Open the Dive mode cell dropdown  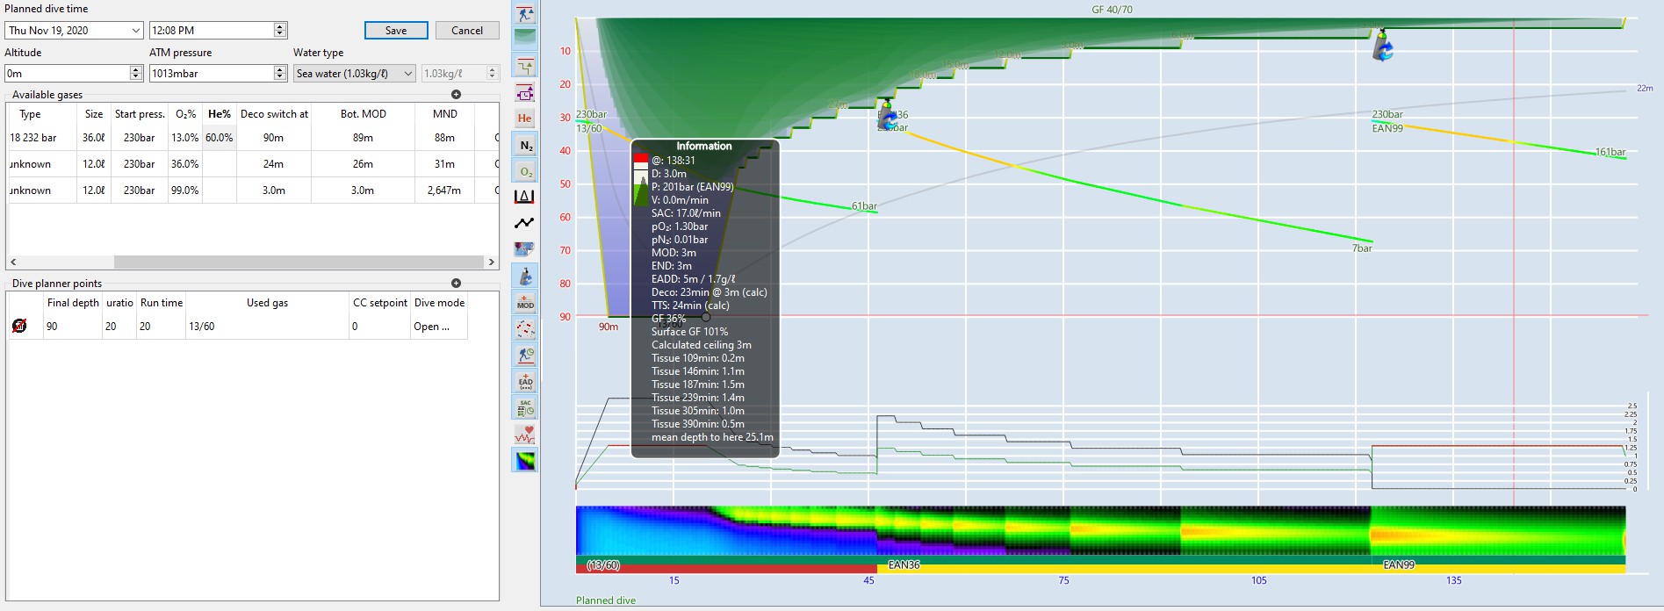(439, 327)
